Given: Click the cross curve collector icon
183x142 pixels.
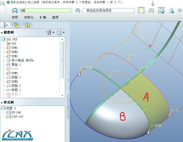Looking at the screenshot, I should (x=78, y=11).
